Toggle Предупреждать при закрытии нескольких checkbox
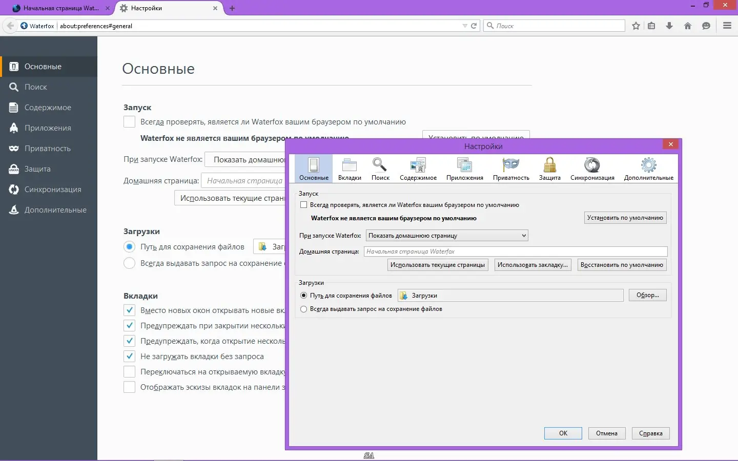 click(x=130, y=326)
